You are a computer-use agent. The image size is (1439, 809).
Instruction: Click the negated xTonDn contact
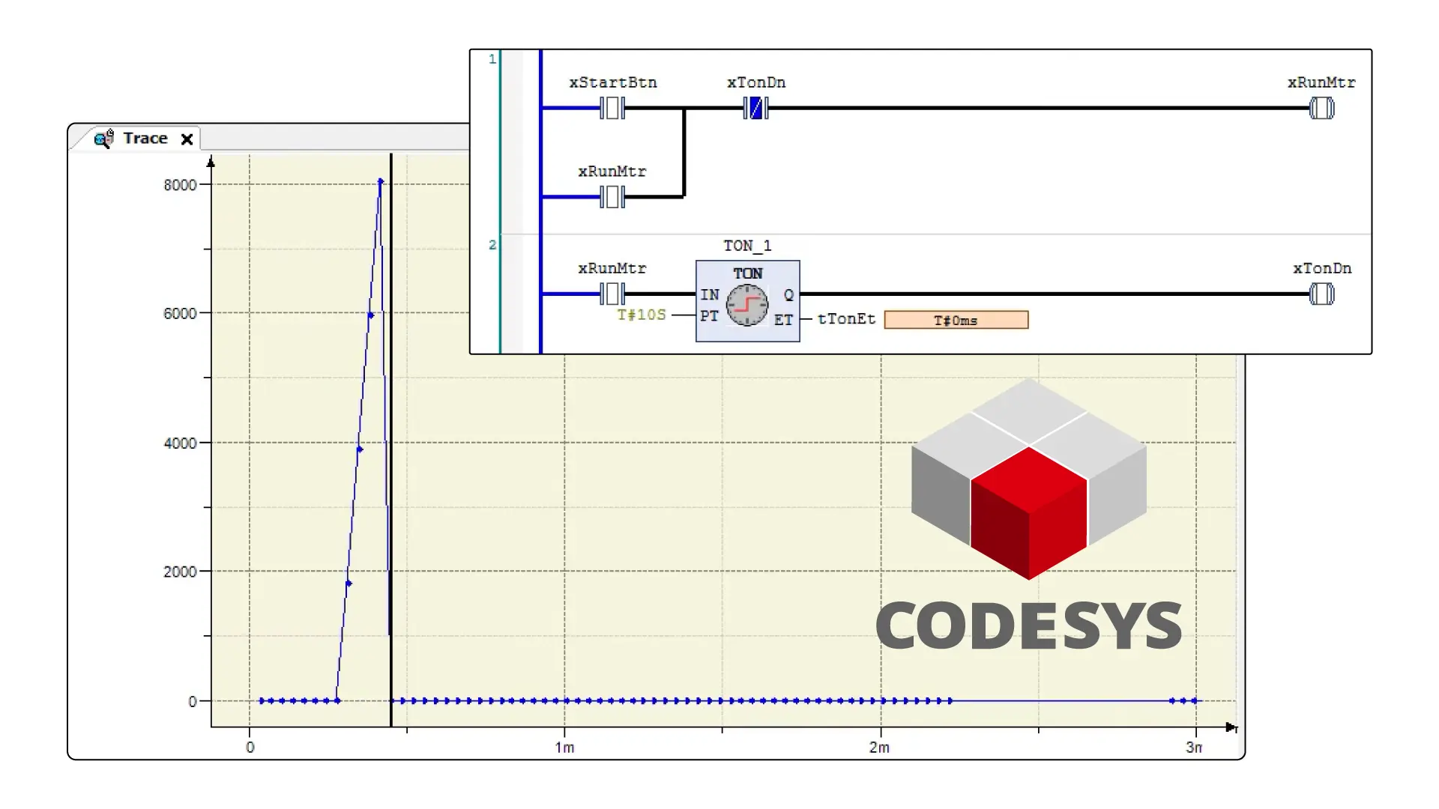point(755,109)
